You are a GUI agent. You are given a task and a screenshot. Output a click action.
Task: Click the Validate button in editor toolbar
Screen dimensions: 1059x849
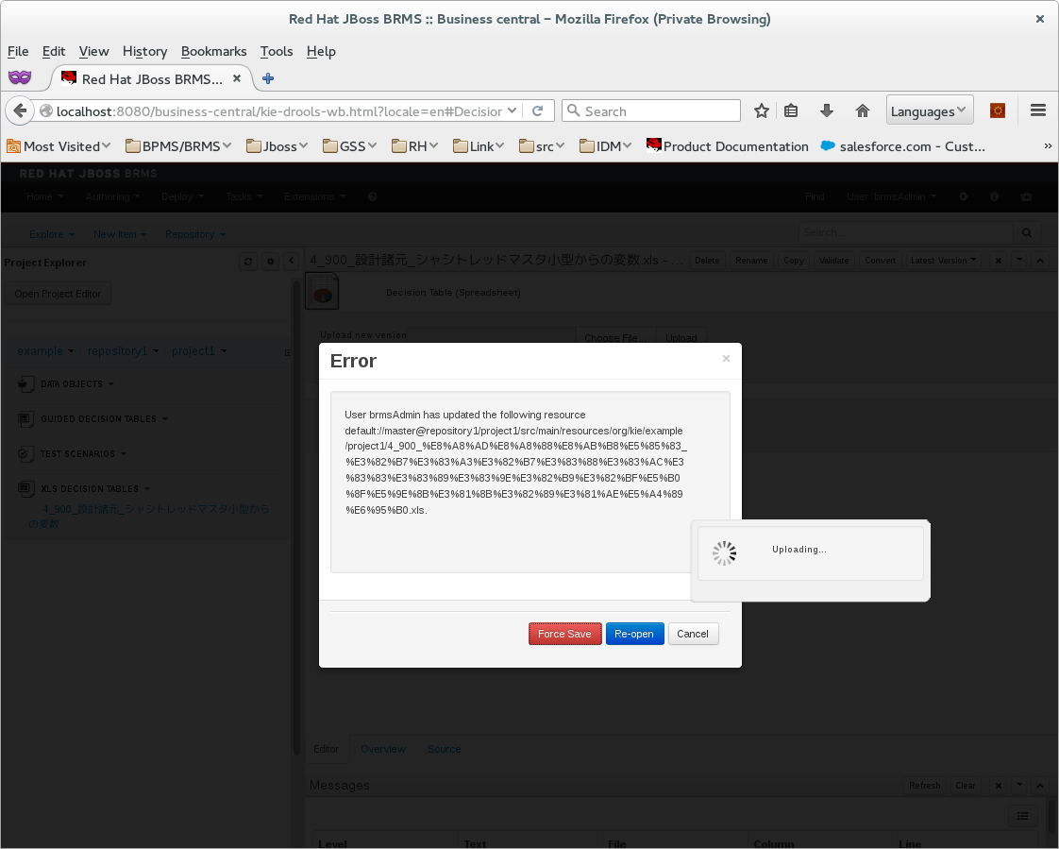click(x=833, y=261)
